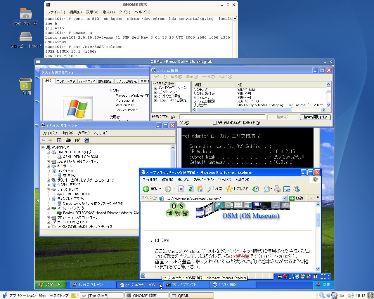Click the System Advanced settings tab
Viewport: 374px width, 299px height.
[x=105, y=81]
